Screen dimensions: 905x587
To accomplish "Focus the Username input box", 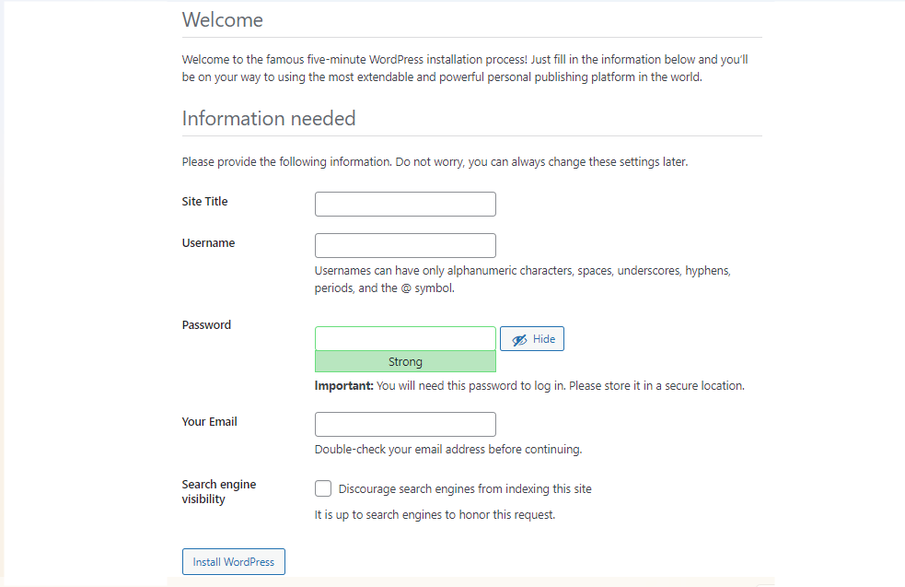I will point(405,245).
